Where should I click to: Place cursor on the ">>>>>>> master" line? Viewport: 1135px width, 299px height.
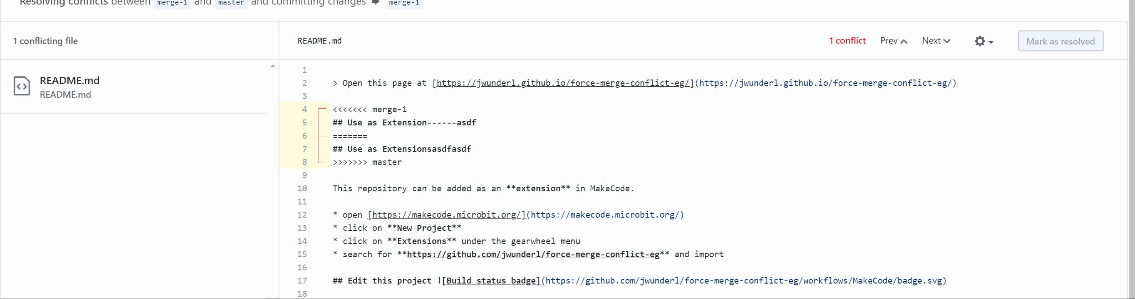[367, 162]
